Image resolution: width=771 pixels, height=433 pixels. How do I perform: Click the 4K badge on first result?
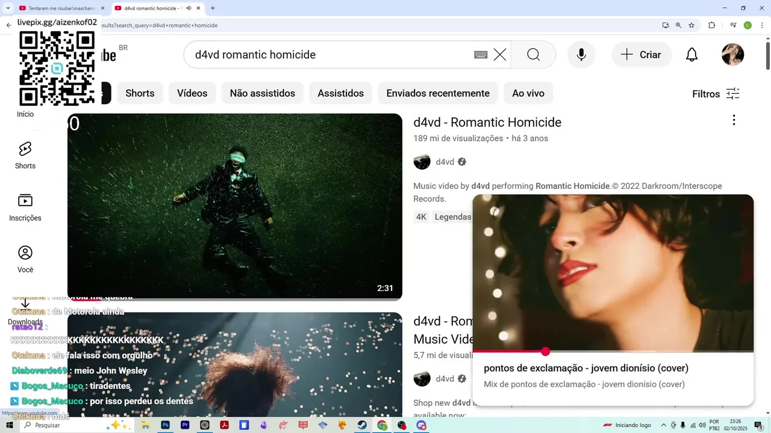(x=421, y=217)
